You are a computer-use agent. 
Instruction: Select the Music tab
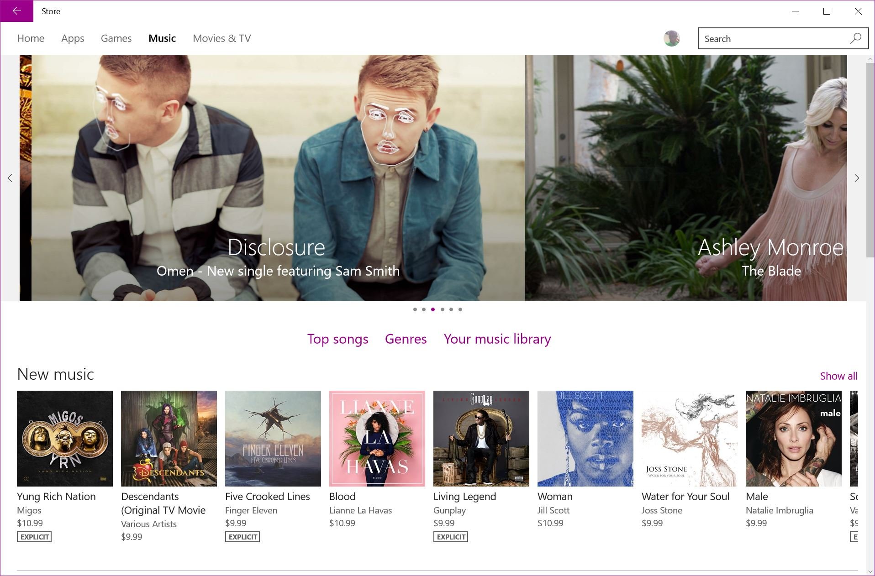click(x=162, y=38)
